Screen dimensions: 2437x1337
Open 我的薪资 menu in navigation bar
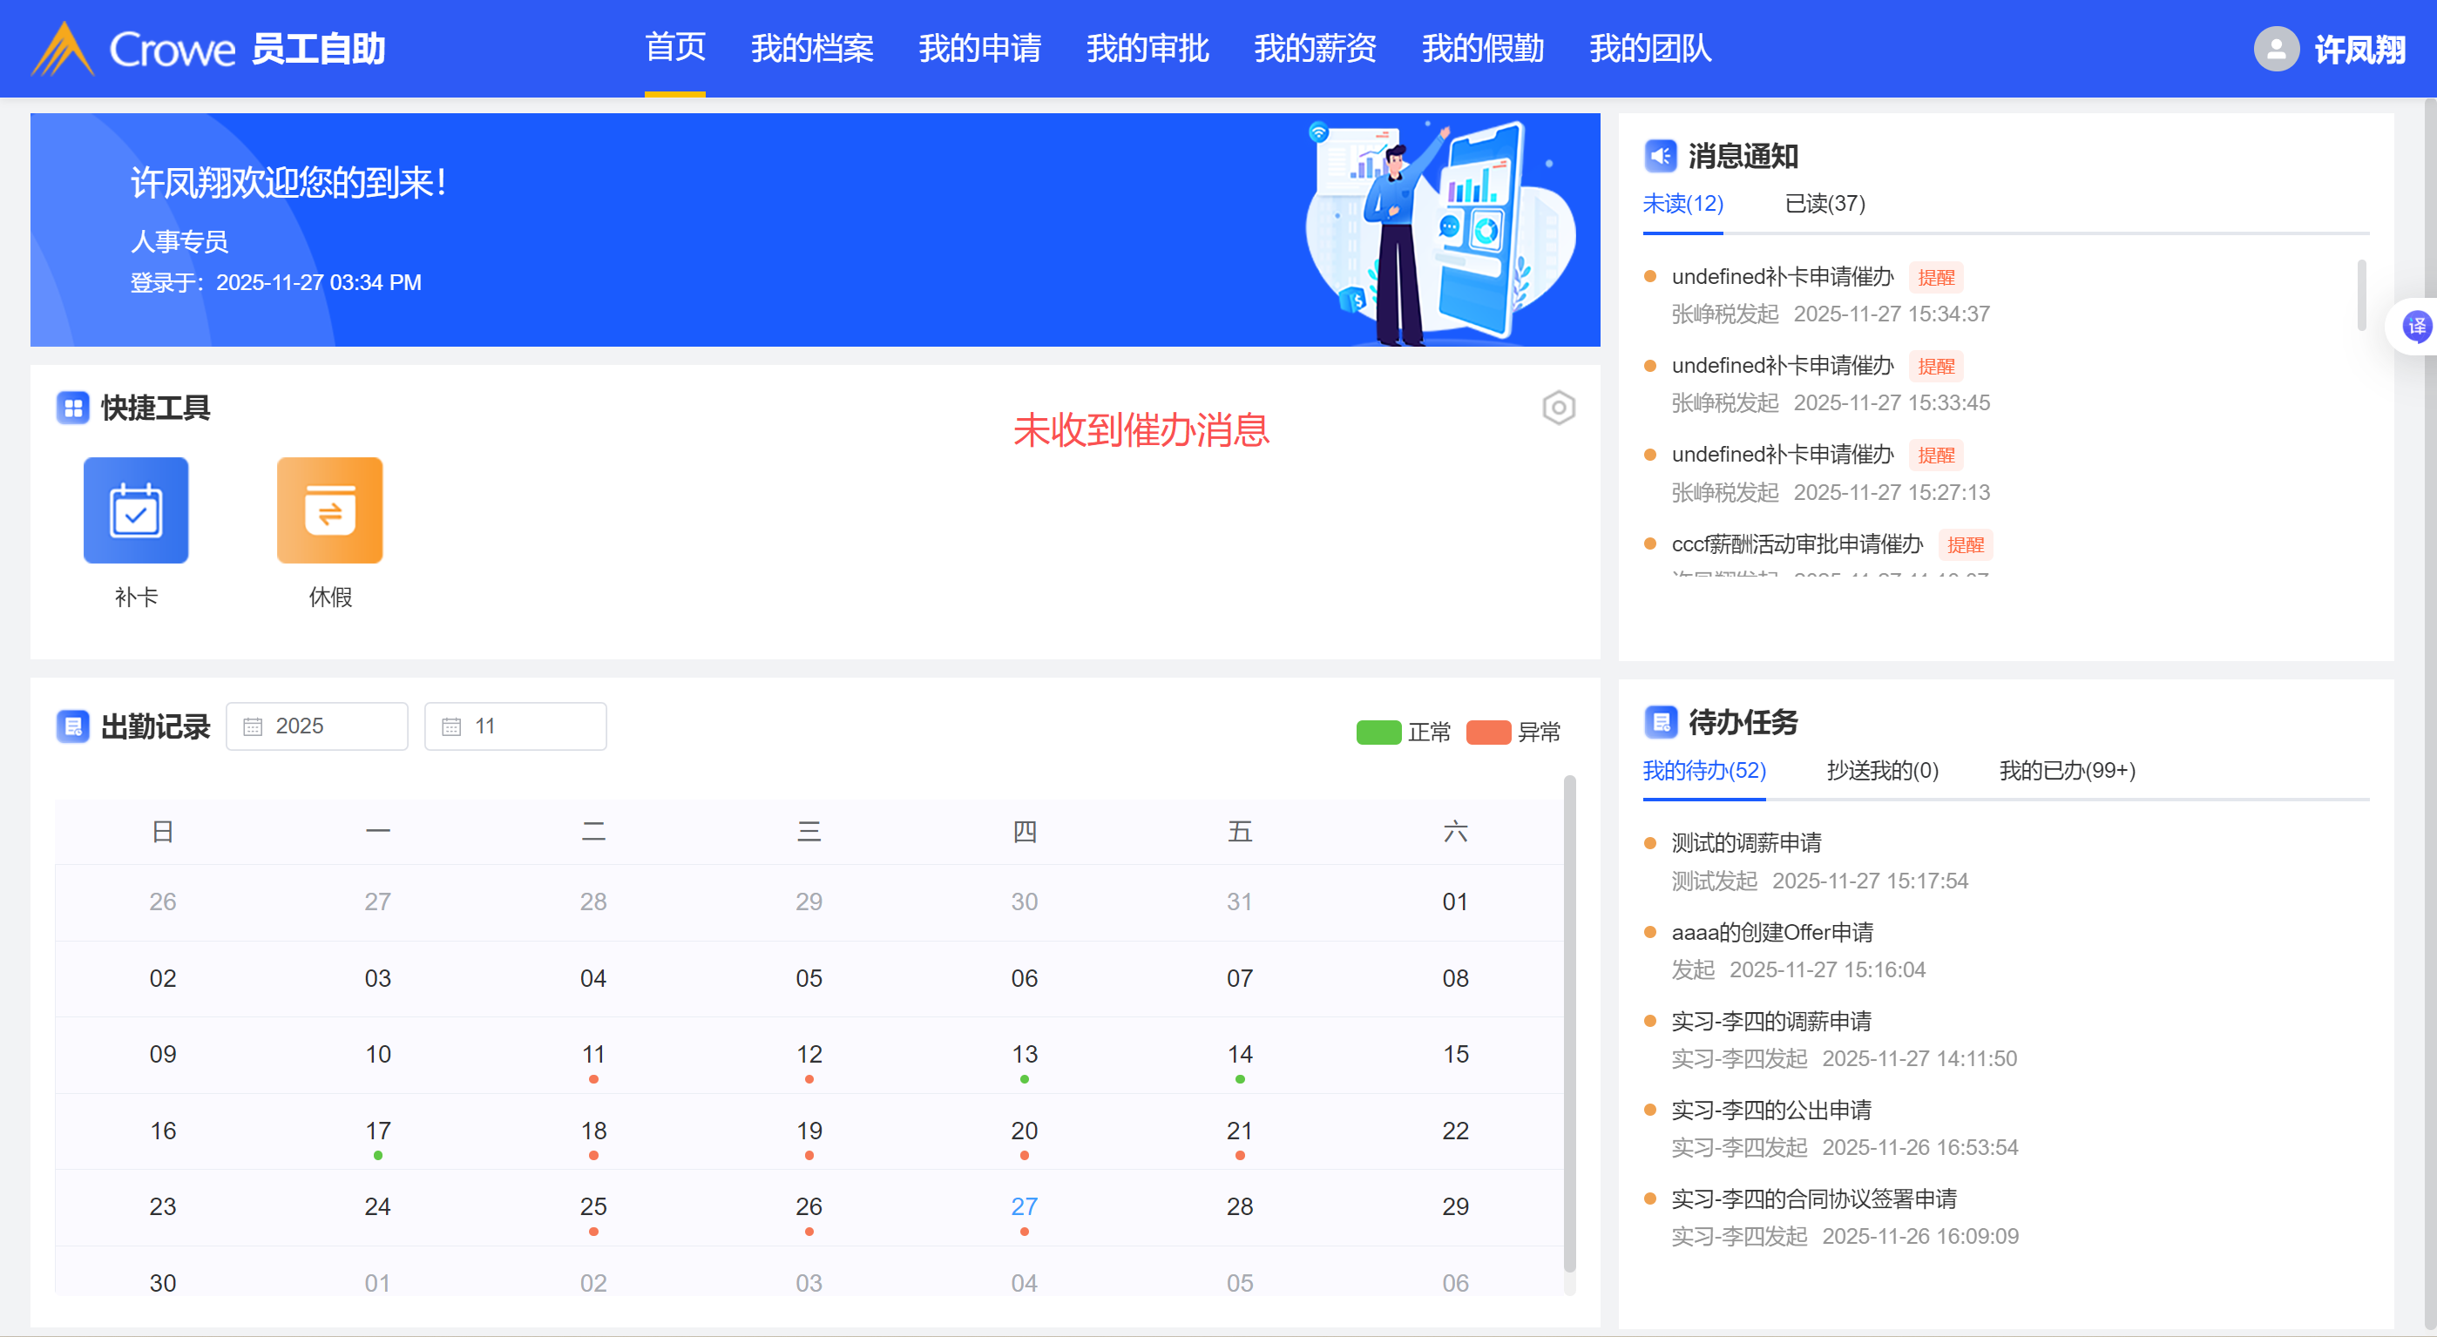coord(1315,49)
